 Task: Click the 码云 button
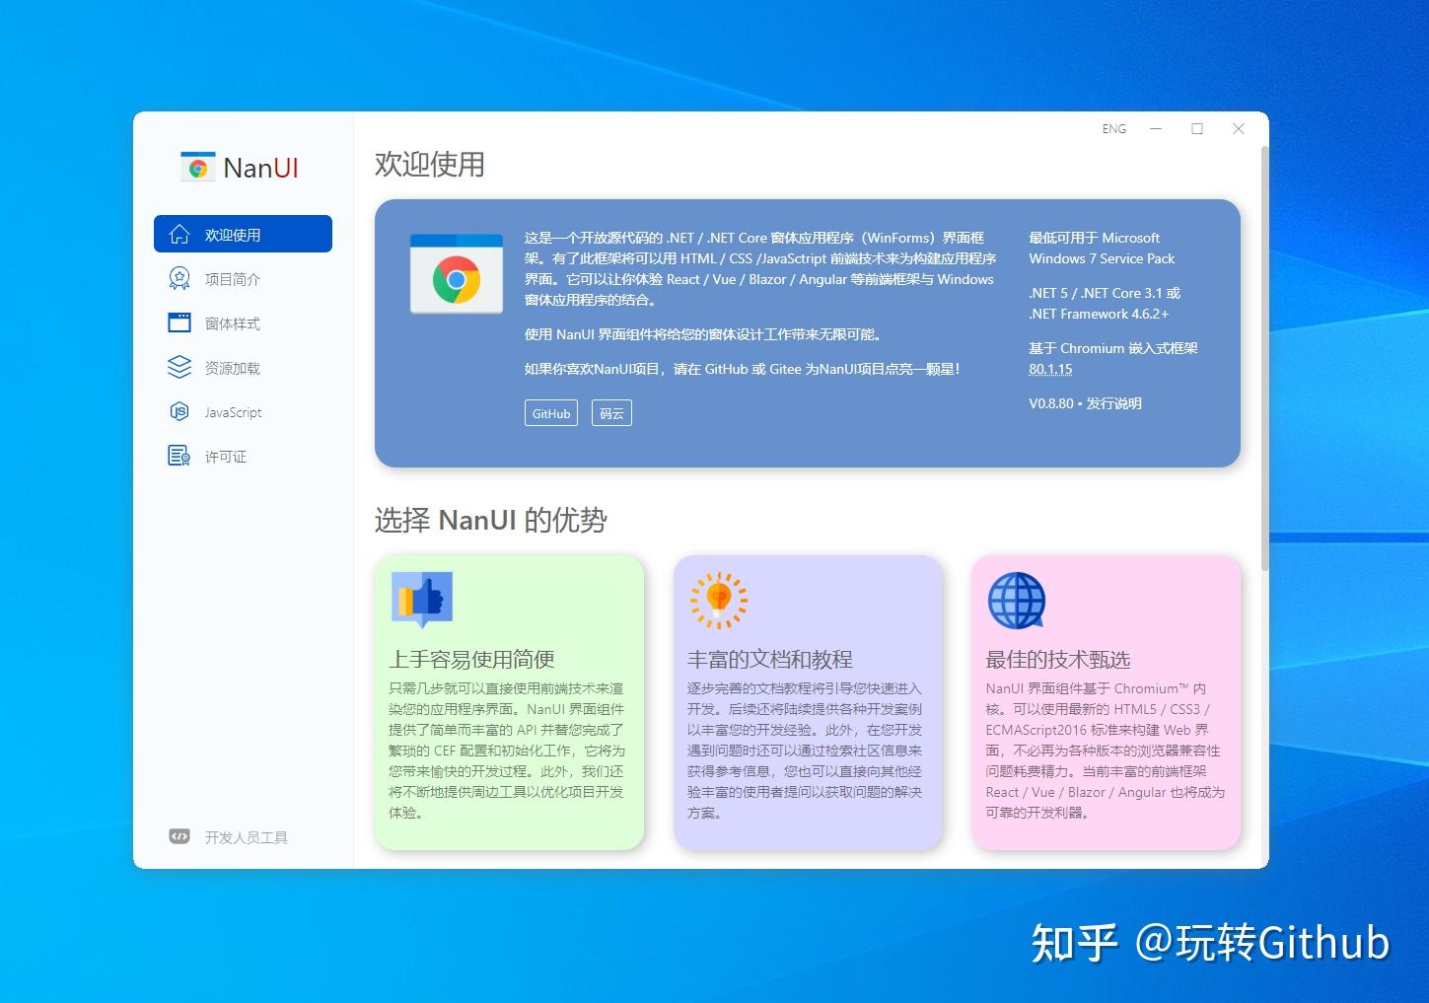[610, 413]
